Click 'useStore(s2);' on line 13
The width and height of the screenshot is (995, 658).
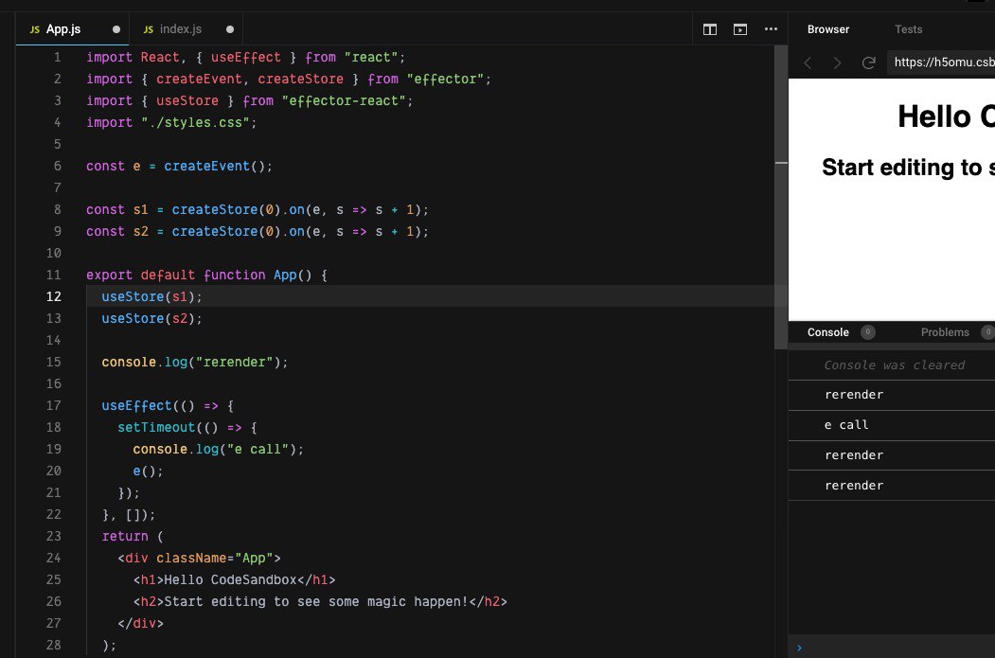151,318
